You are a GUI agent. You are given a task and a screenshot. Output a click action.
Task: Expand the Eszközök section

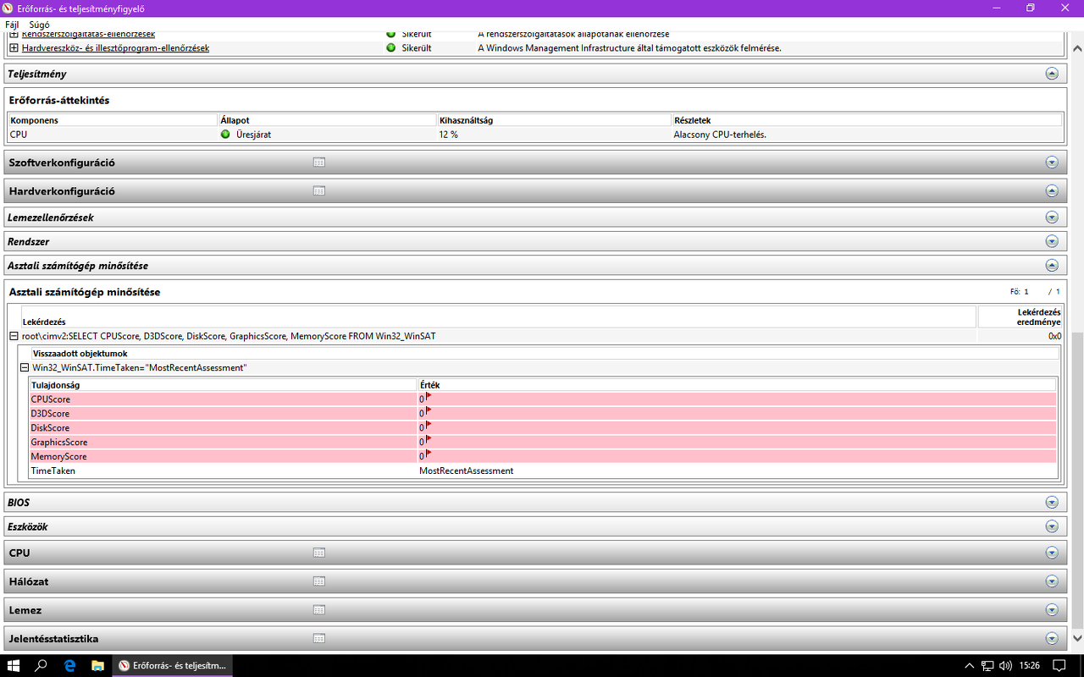click(1052, 526)
